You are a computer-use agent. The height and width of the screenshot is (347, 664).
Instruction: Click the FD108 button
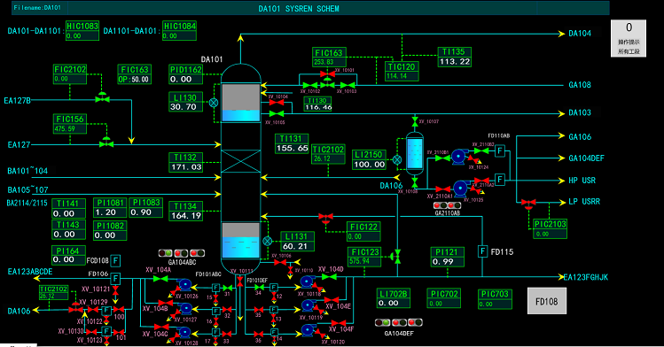[547, 301]
